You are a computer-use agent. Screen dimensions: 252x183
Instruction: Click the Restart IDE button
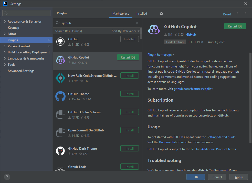[x=235, y=26]
